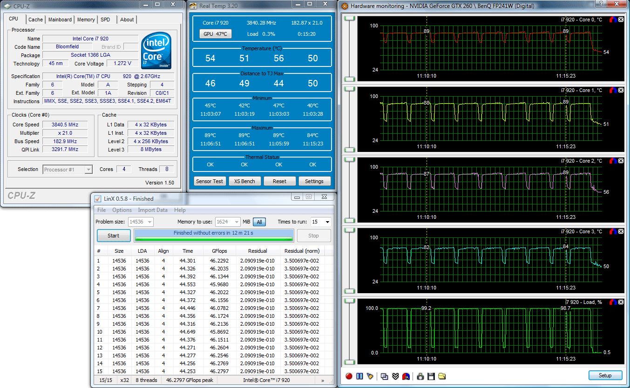Close the Core 0 temperature graph
This screenshot has height=388, width=630.
tap(621, 20)
